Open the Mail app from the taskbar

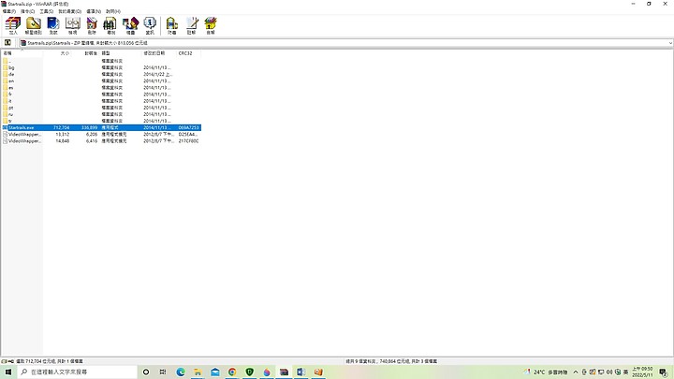click(215, 372)
